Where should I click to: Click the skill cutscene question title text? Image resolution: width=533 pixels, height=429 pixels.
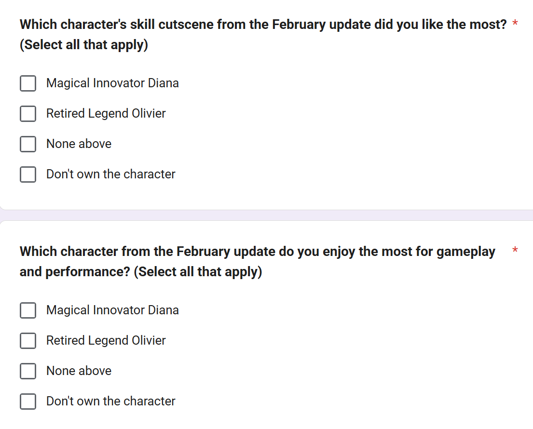coord(263,25)
